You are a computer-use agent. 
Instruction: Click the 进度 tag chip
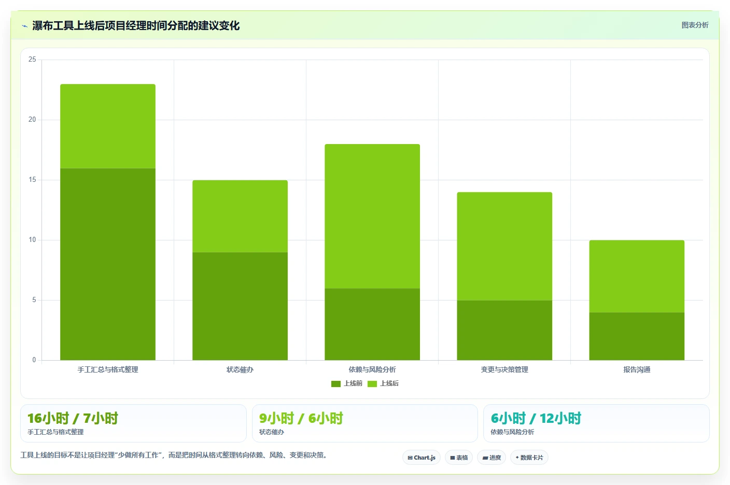(x=492, y=458)
